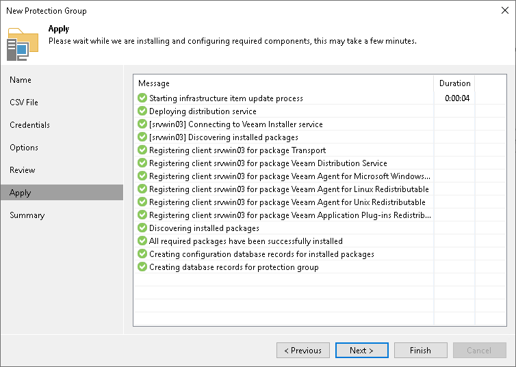
Task: Select 'Connecting to Veeam Installer service' text
Action: pyautogui.click(x=235, y=124)
